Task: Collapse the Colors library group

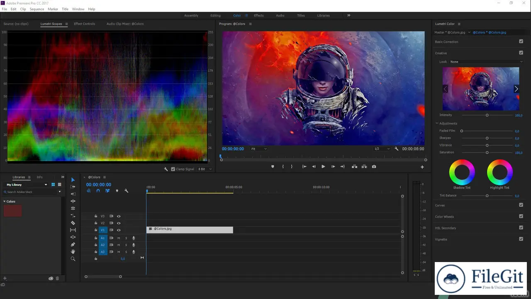Action: point(5,201)
